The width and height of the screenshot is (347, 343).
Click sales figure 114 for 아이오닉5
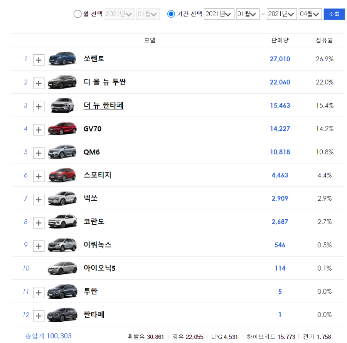click(280, 268)
